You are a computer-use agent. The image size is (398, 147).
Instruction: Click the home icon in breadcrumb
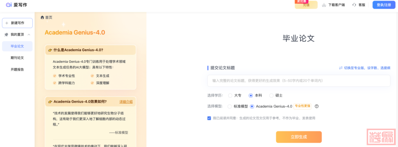[42, 17]
